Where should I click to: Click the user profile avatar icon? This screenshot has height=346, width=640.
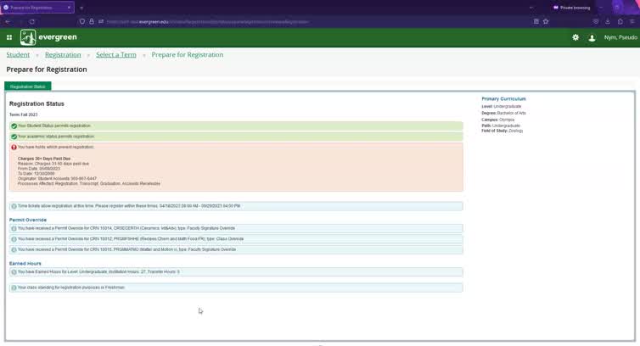click(592, 38)
